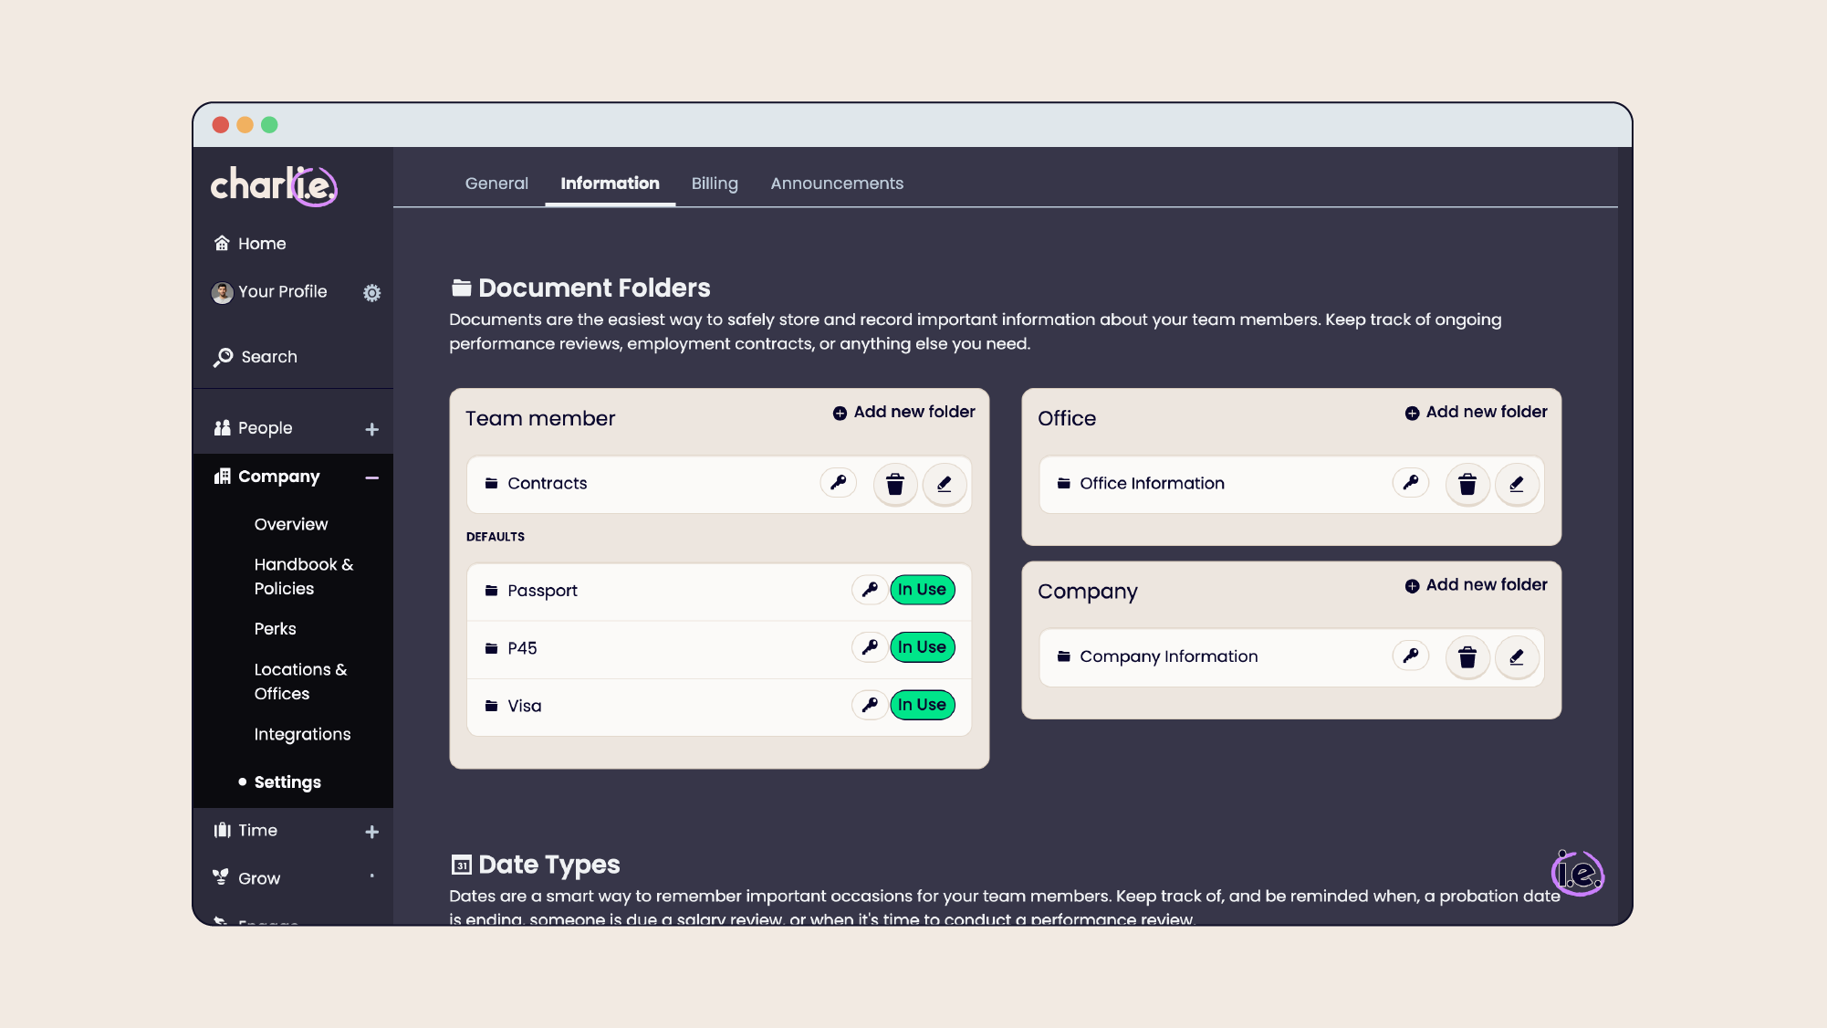Click the pencil icon for Company Information
The image size is (1827, 1028).
pyautogui.click(x=1516, y=656)
